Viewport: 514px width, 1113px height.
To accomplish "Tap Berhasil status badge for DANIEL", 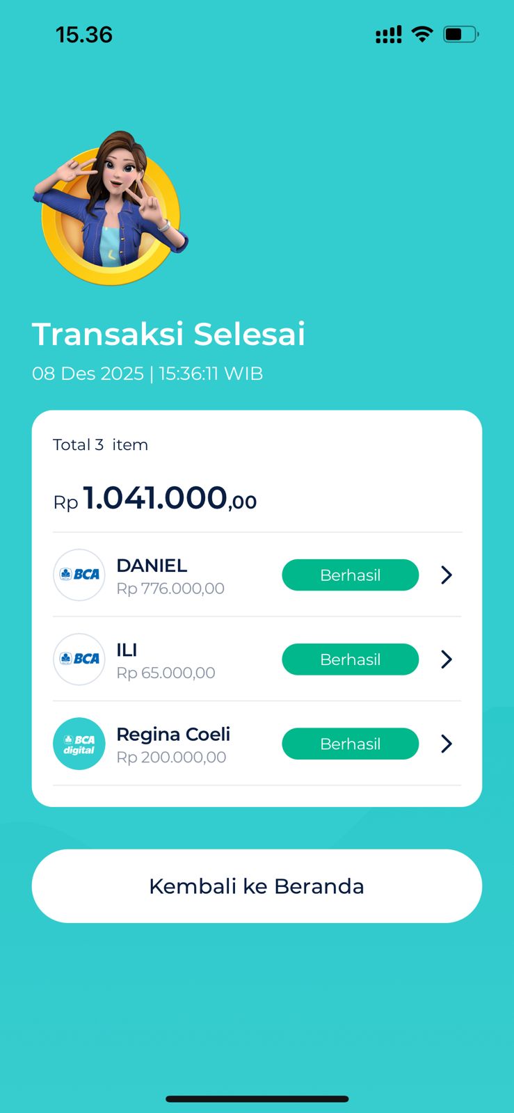I will (350, 575).
